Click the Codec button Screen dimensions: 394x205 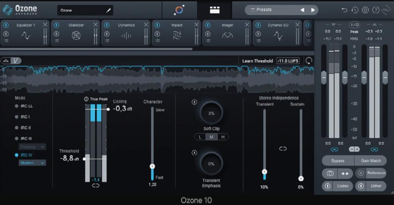338,186
